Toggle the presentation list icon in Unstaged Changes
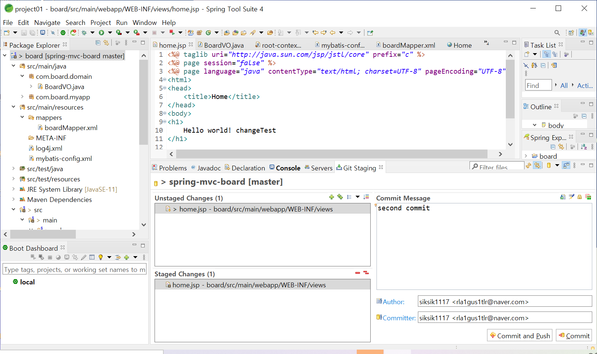This screenshot has width=597, height=354. (349, 197)
